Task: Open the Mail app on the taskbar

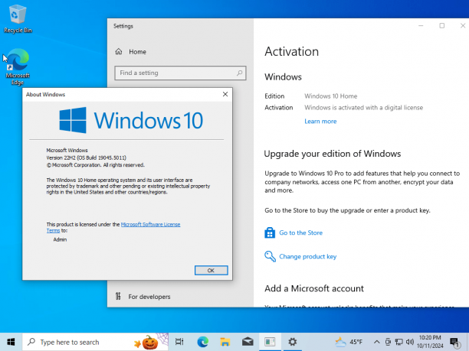Action: click(x=248, y=342)
